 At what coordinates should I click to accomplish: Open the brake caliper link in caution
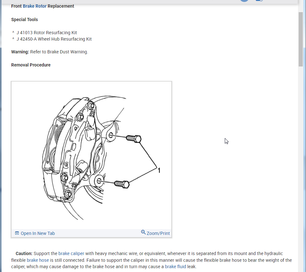(71, 253)
